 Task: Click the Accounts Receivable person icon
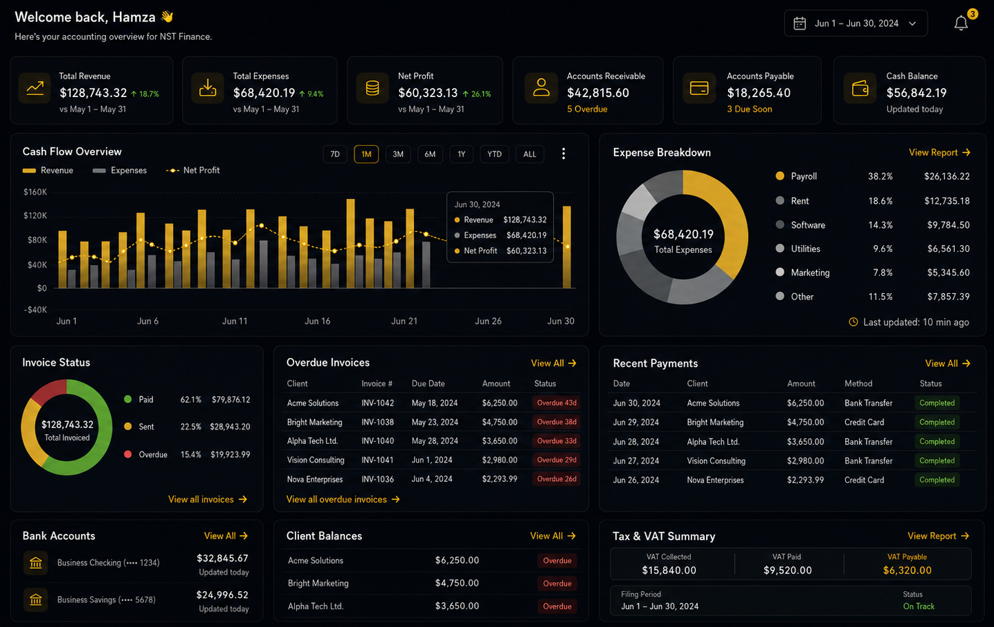[x=541, y=89]
